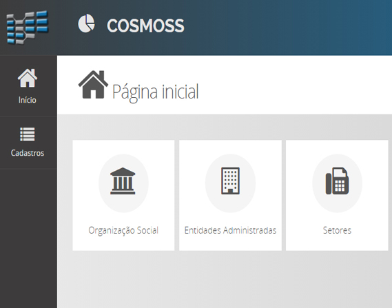Screen dimensions: 392x308
Task: Open the columned bank icon for Organização Social
Action: pyautogui.click(x=123, y=181)
